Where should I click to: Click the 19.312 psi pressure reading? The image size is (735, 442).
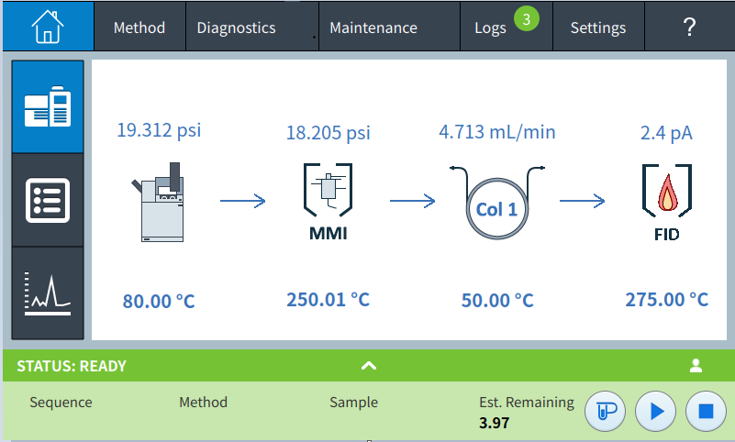point(159,130)
